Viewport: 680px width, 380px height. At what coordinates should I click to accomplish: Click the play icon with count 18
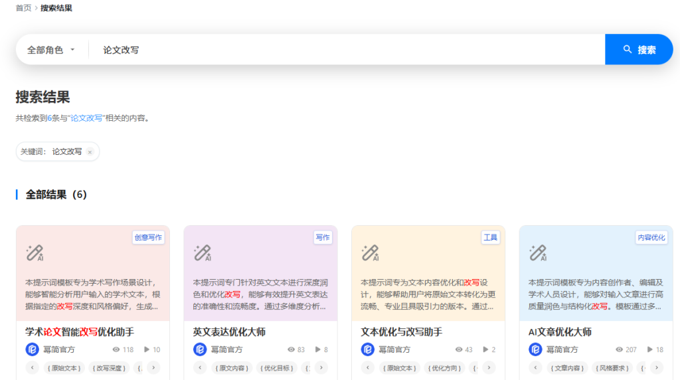point(649,349)
